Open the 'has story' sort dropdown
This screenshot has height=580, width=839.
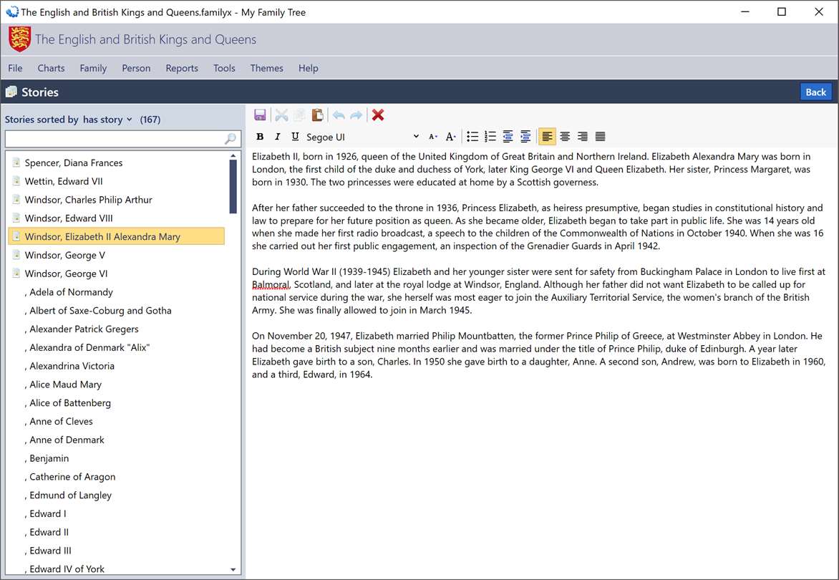107,120
